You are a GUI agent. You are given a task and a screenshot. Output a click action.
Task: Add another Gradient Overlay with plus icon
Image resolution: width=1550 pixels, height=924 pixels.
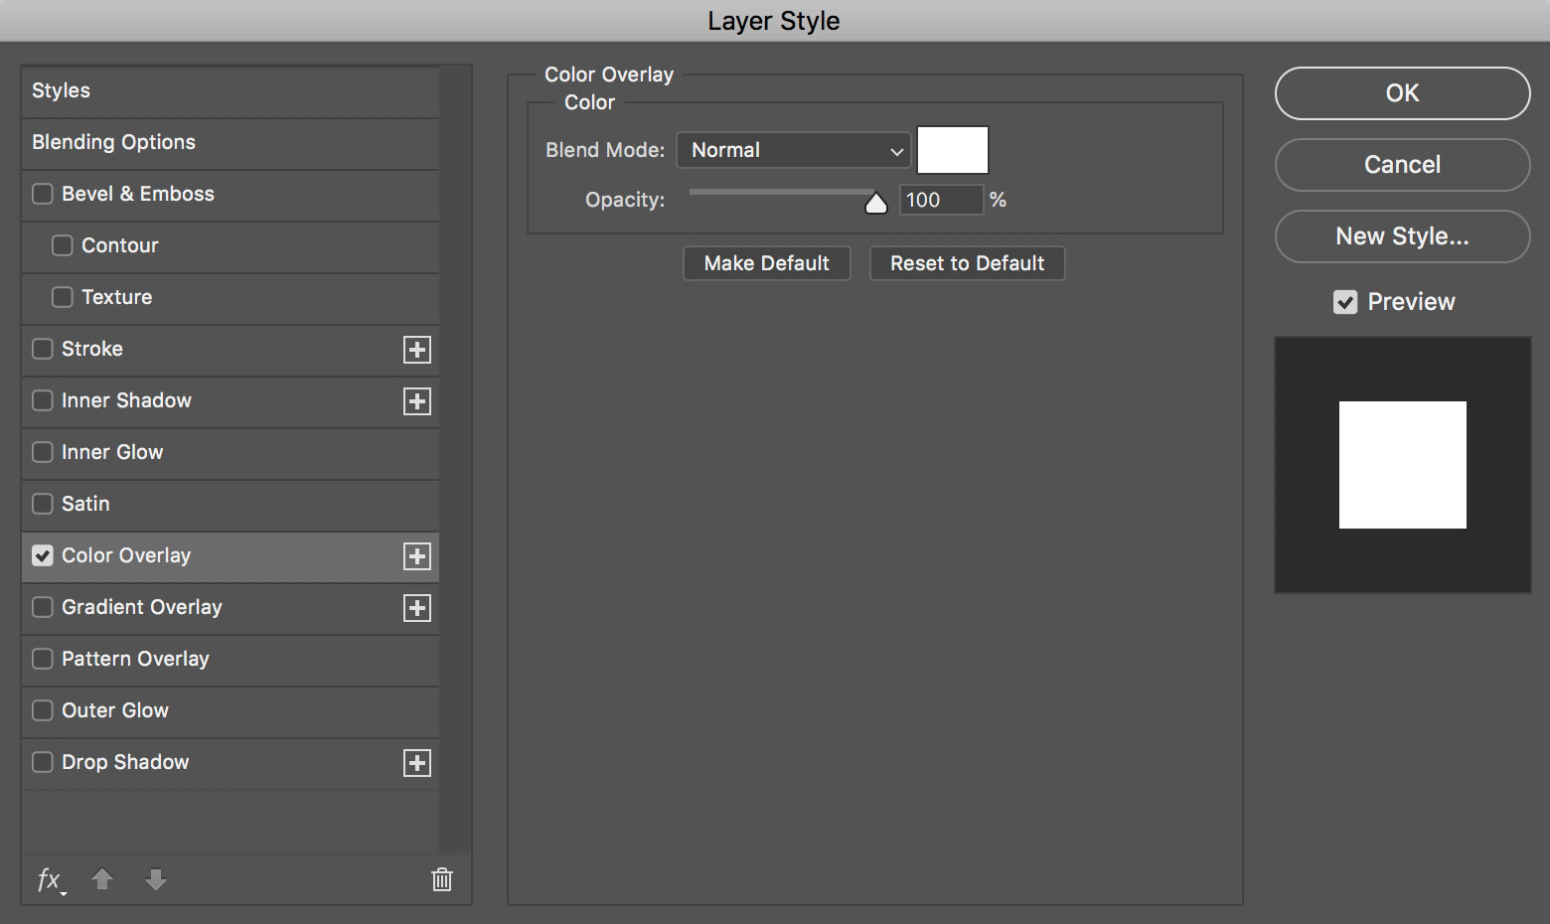417,608
